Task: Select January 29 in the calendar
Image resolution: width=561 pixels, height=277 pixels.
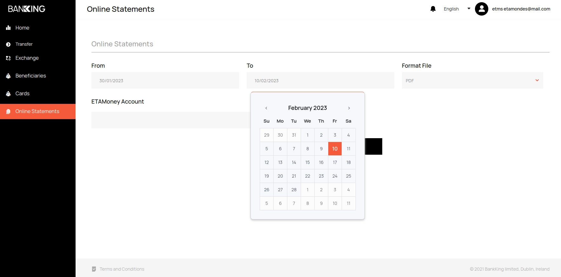Action: point(267,135)
